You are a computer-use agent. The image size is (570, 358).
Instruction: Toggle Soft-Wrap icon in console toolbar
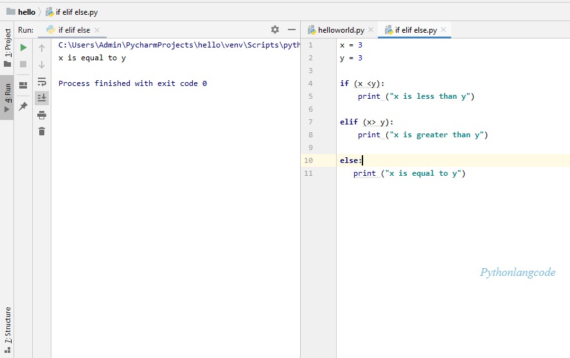coord(42,81)
